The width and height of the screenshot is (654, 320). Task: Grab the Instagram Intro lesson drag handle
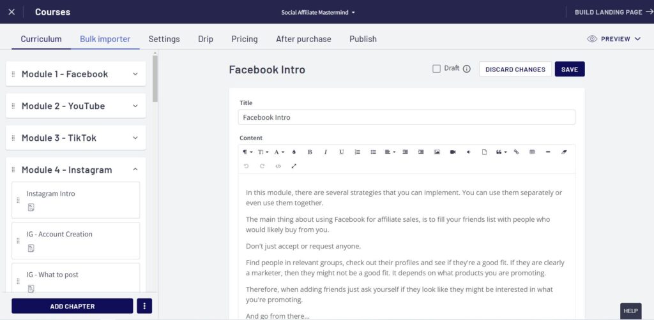pyautogui.click(x=18, y=200)
